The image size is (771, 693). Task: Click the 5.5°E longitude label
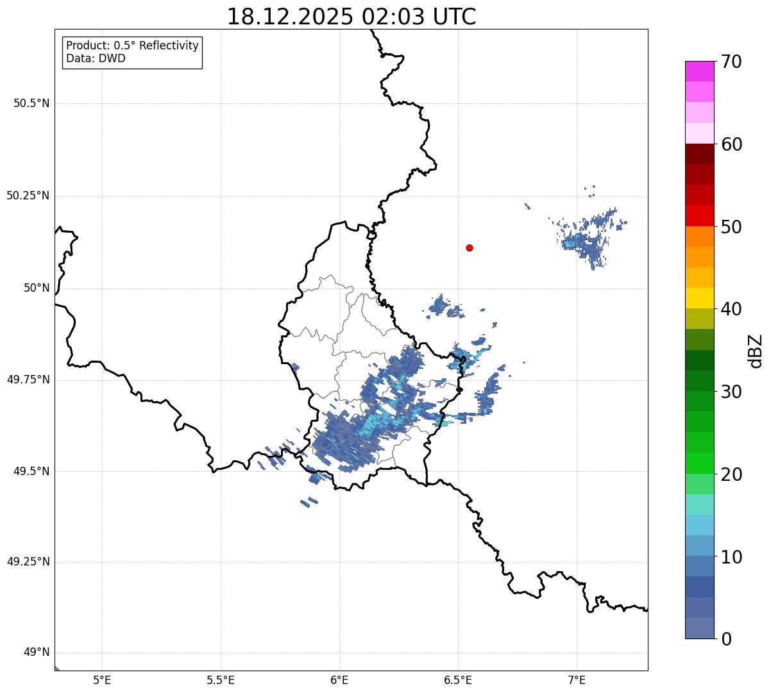click(x=221, y=680)
